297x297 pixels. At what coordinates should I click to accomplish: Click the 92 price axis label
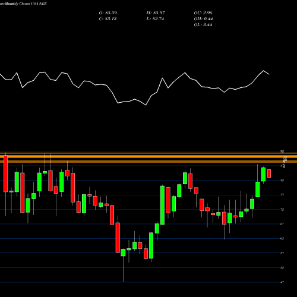(x=282, y=151)
